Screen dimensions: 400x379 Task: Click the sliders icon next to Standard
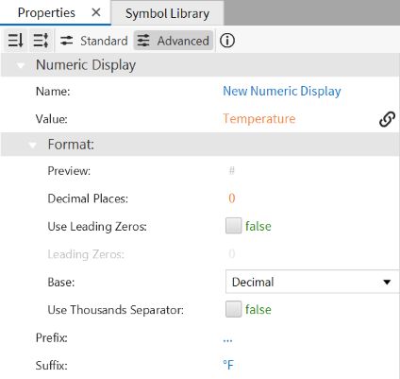(x=66, y=41)
